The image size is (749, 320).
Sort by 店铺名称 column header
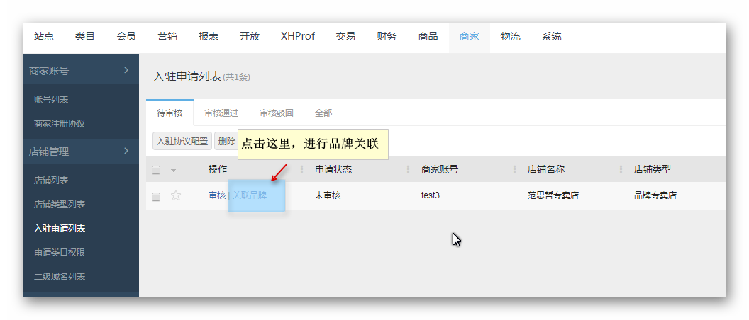546,169
